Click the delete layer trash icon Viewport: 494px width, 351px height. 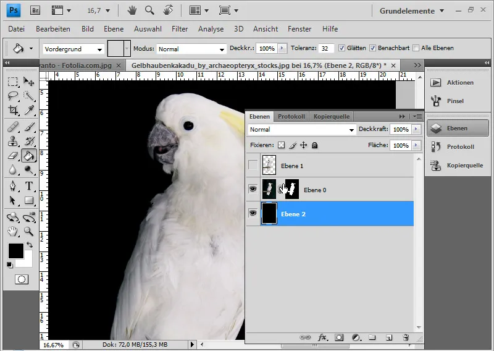pos(406,337)
